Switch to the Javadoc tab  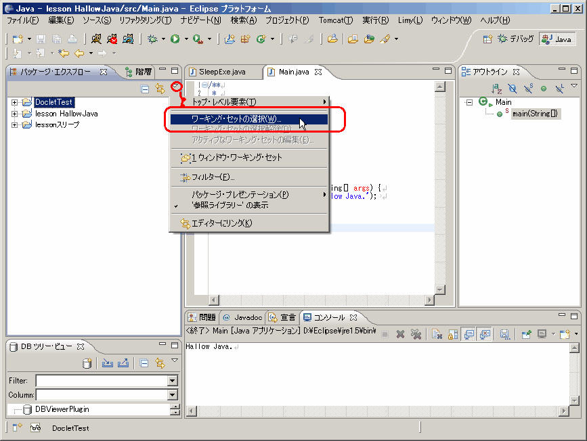click(x=243, y=317)
